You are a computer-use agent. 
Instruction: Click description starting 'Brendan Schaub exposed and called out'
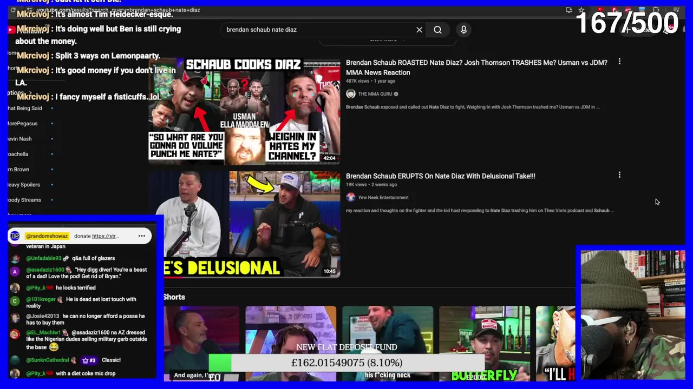[473, 107]
